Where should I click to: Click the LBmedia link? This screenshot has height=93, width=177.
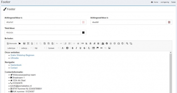tap(14, 58)
